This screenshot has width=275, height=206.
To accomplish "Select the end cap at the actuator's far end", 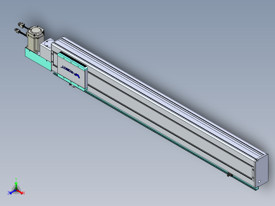I will 261,171.
